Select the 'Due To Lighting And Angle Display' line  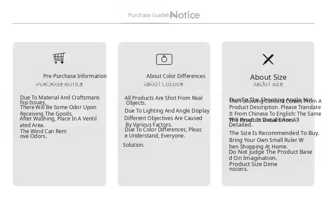coord(167,111)
